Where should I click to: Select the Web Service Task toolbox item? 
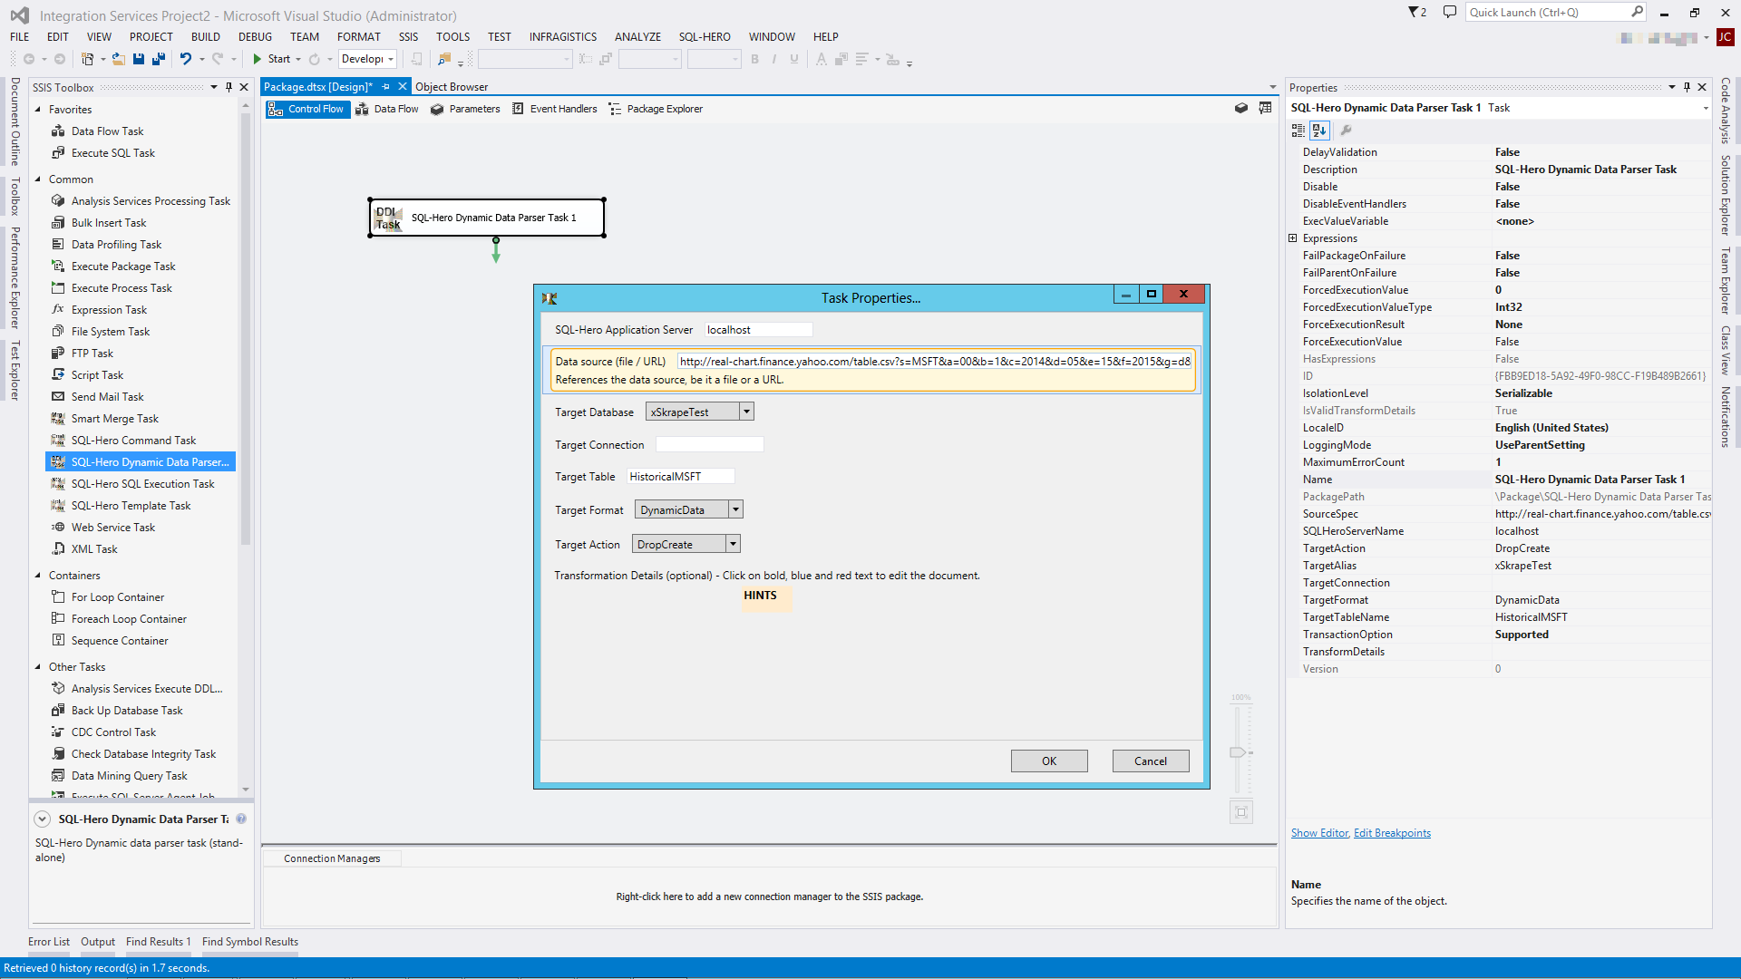point(112,528)
